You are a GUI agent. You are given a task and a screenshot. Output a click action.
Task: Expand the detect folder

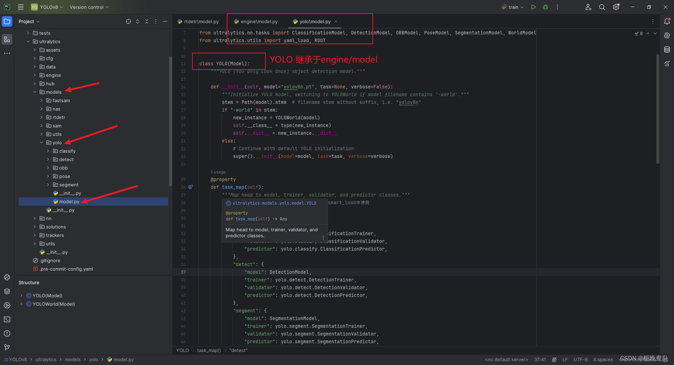(48, 159)
